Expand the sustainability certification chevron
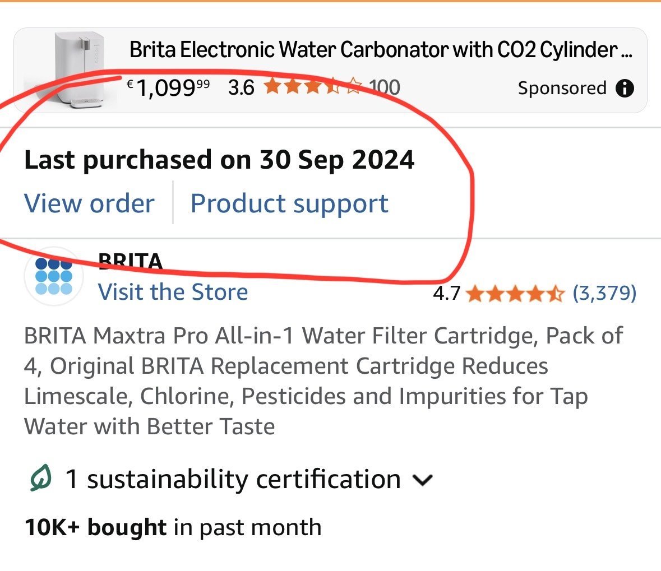 point(422,480)
